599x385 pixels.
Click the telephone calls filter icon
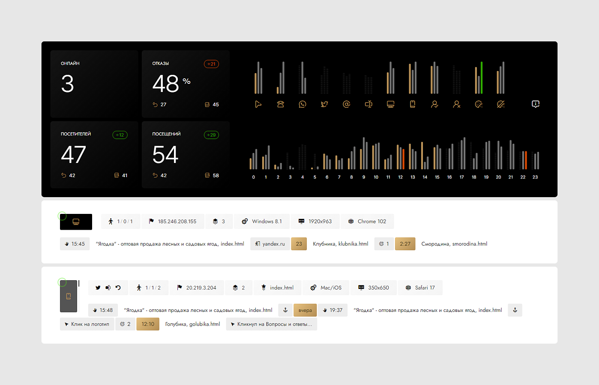coord(280,104)
